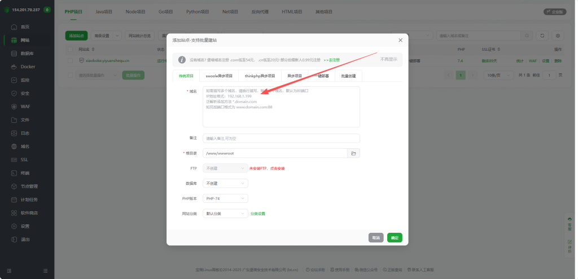
Task: Open the 数据库 dropdown showing 不创建
Action: pyautogui.click(x=225, y=183)
